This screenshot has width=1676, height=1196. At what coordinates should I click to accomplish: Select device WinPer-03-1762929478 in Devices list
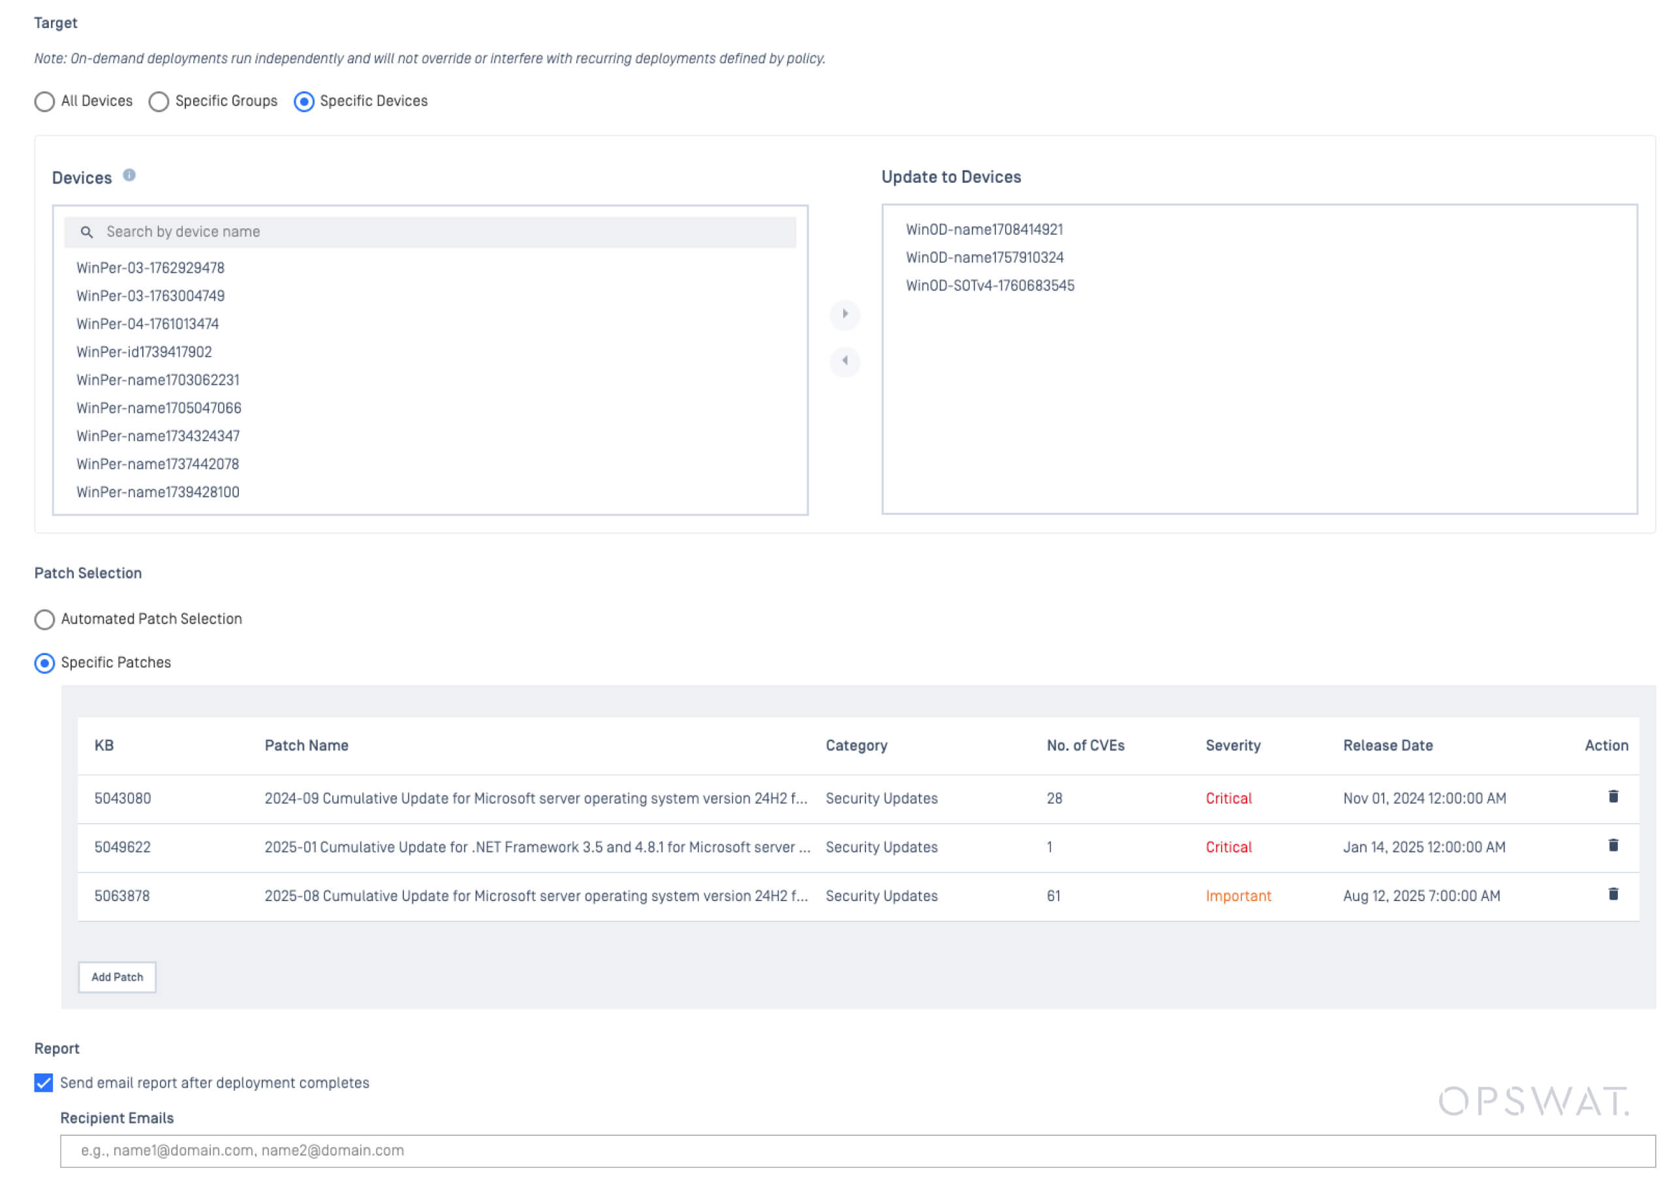point(150,268)
